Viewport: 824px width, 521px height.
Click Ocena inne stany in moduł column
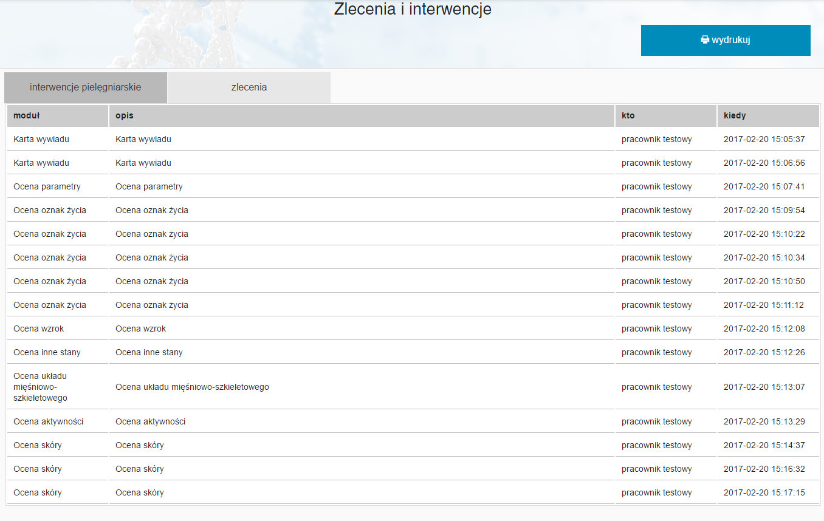pos(47,352)
